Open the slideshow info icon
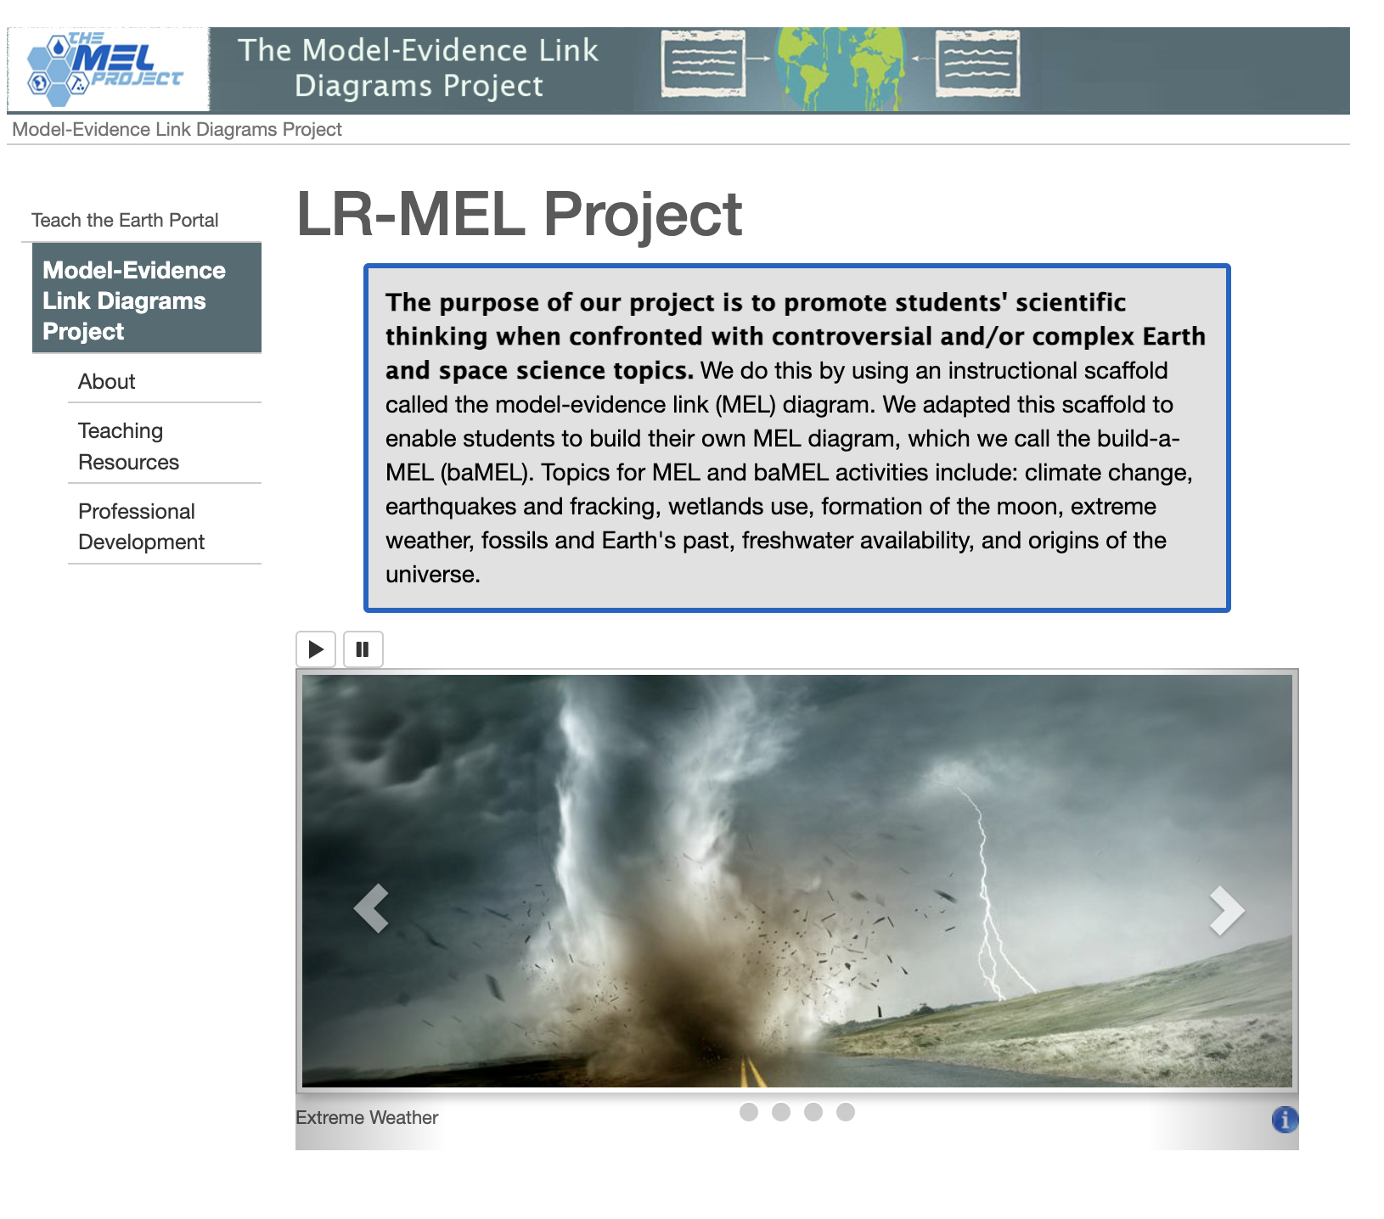This screenshot has width=1384, height=1219. tap(1286, 1118)
